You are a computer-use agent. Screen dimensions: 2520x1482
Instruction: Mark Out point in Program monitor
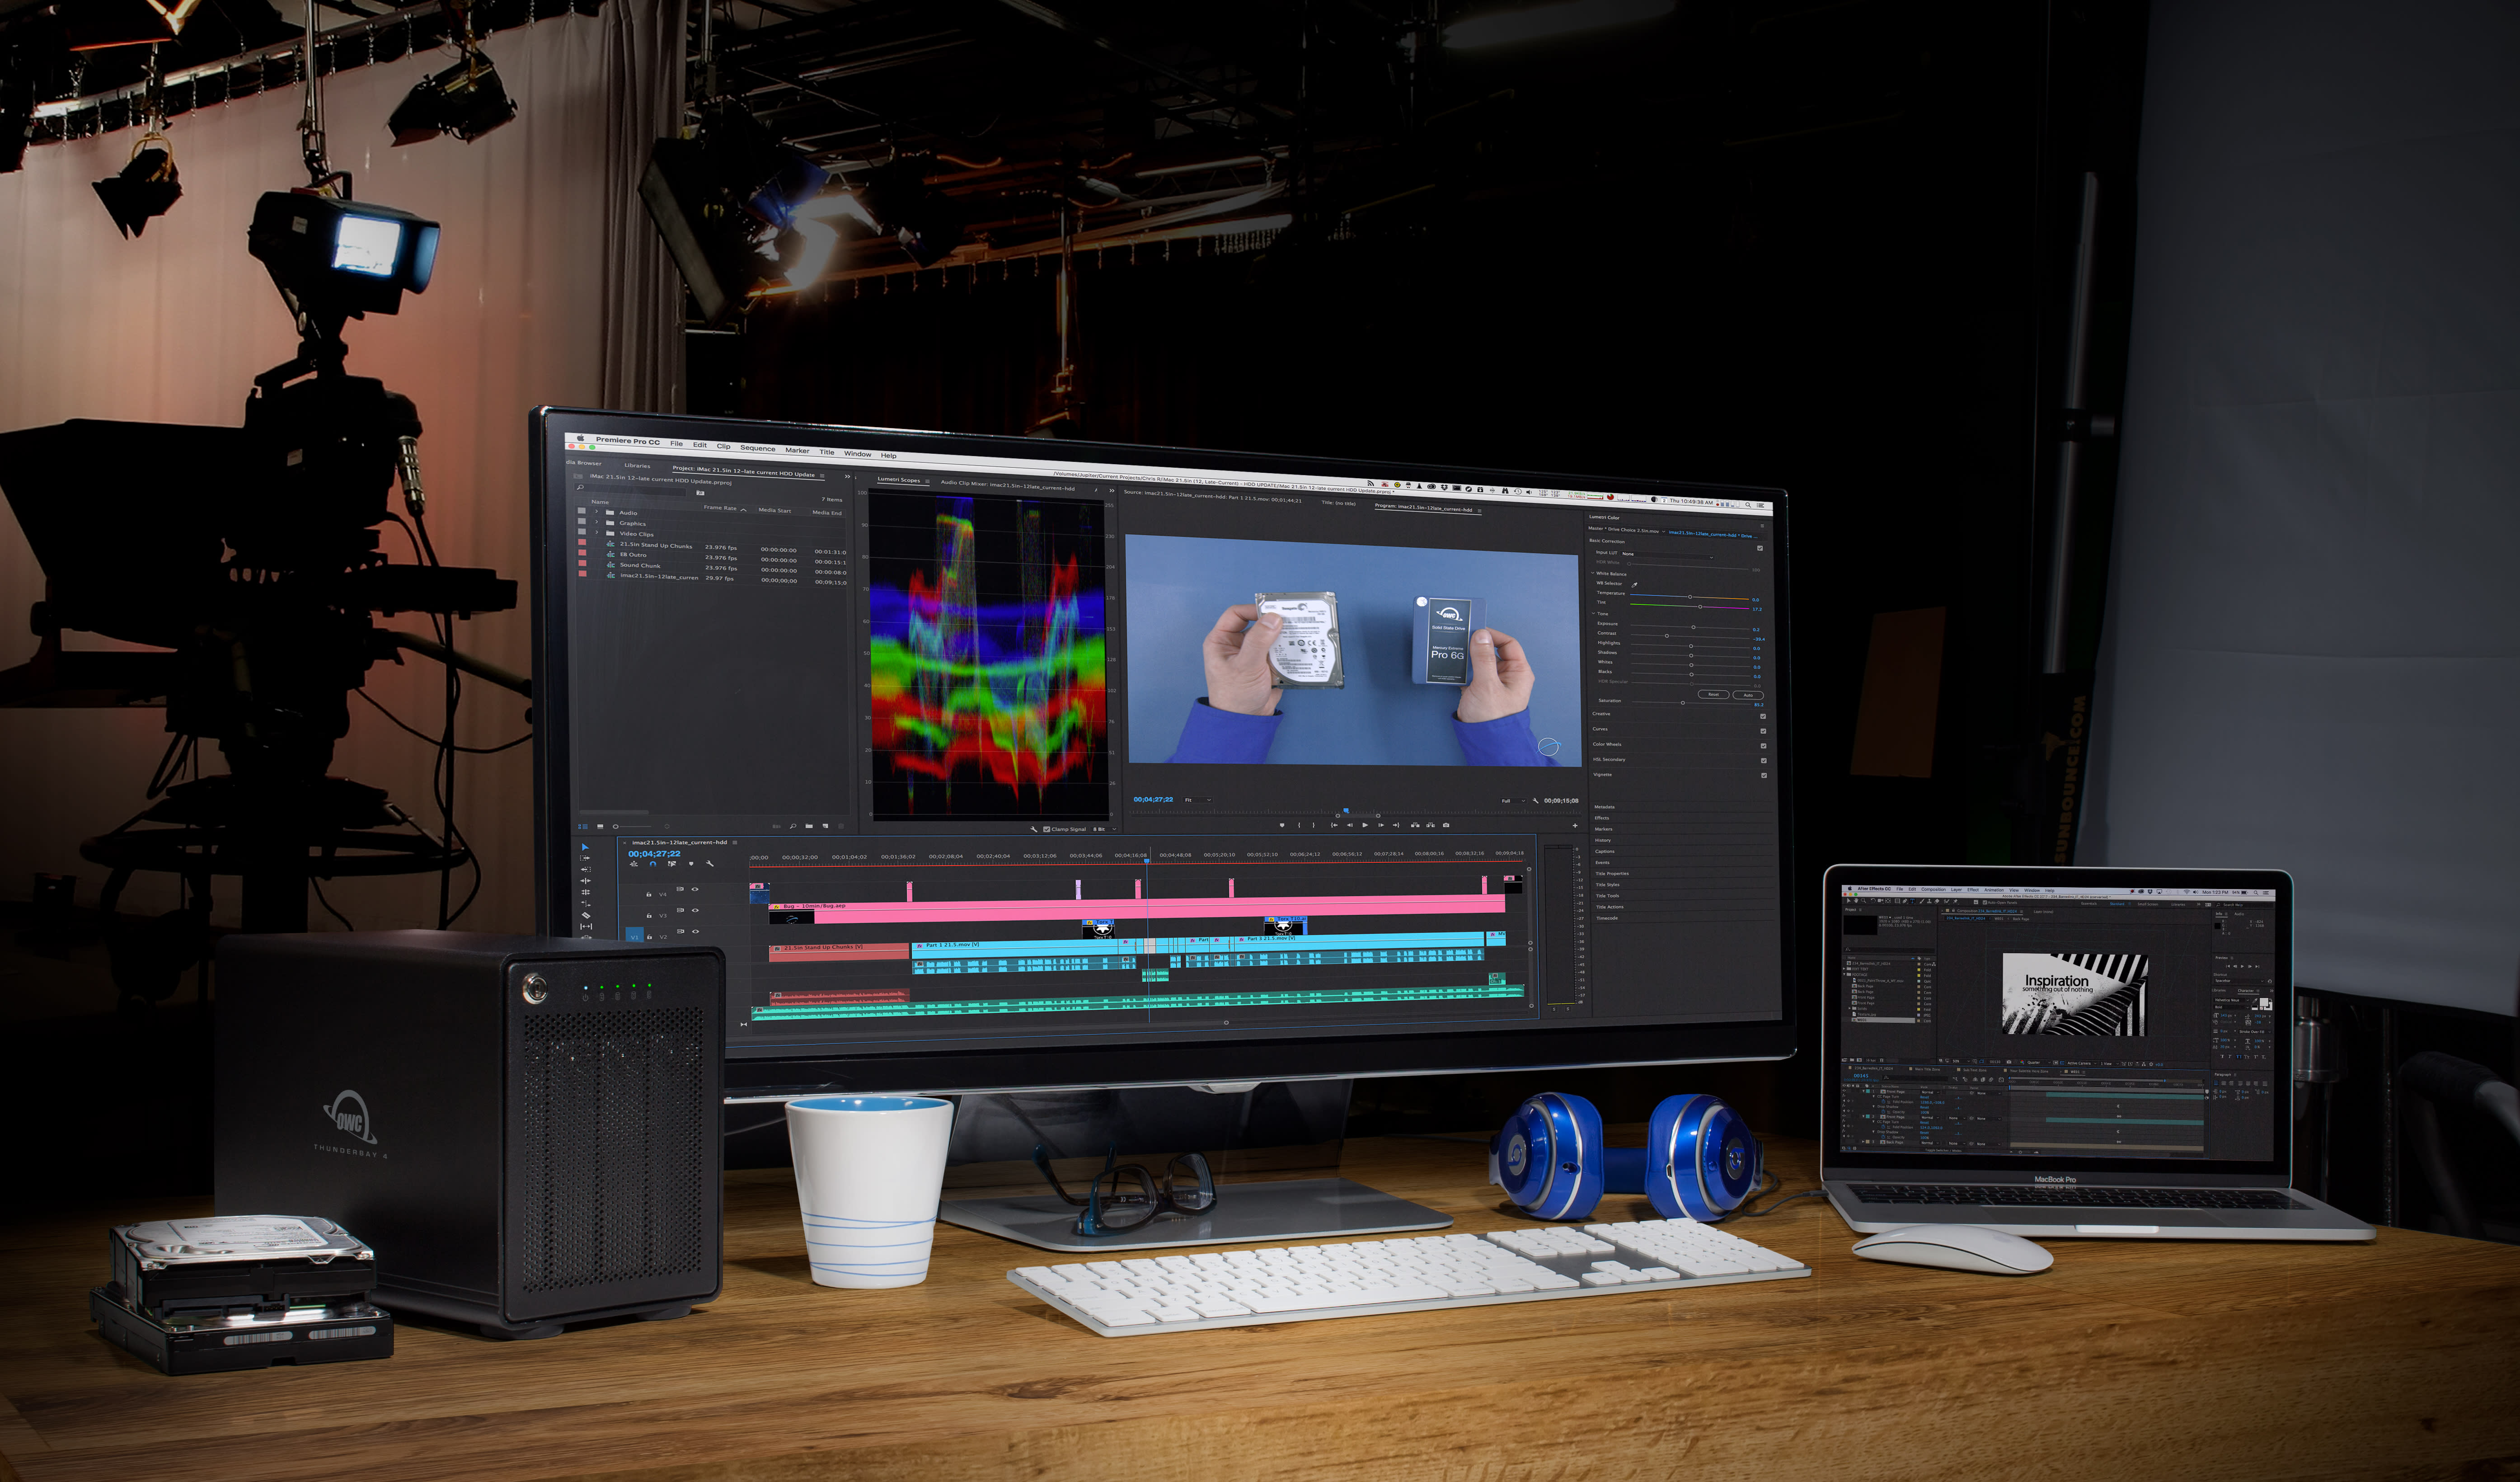(x=1314, y=825)
